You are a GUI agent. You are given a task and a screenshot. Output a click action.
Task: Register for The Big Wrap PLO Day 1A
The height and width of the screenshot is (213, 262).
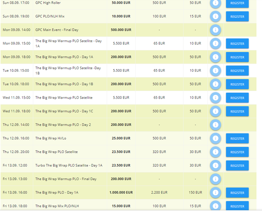tap(237, 193)
